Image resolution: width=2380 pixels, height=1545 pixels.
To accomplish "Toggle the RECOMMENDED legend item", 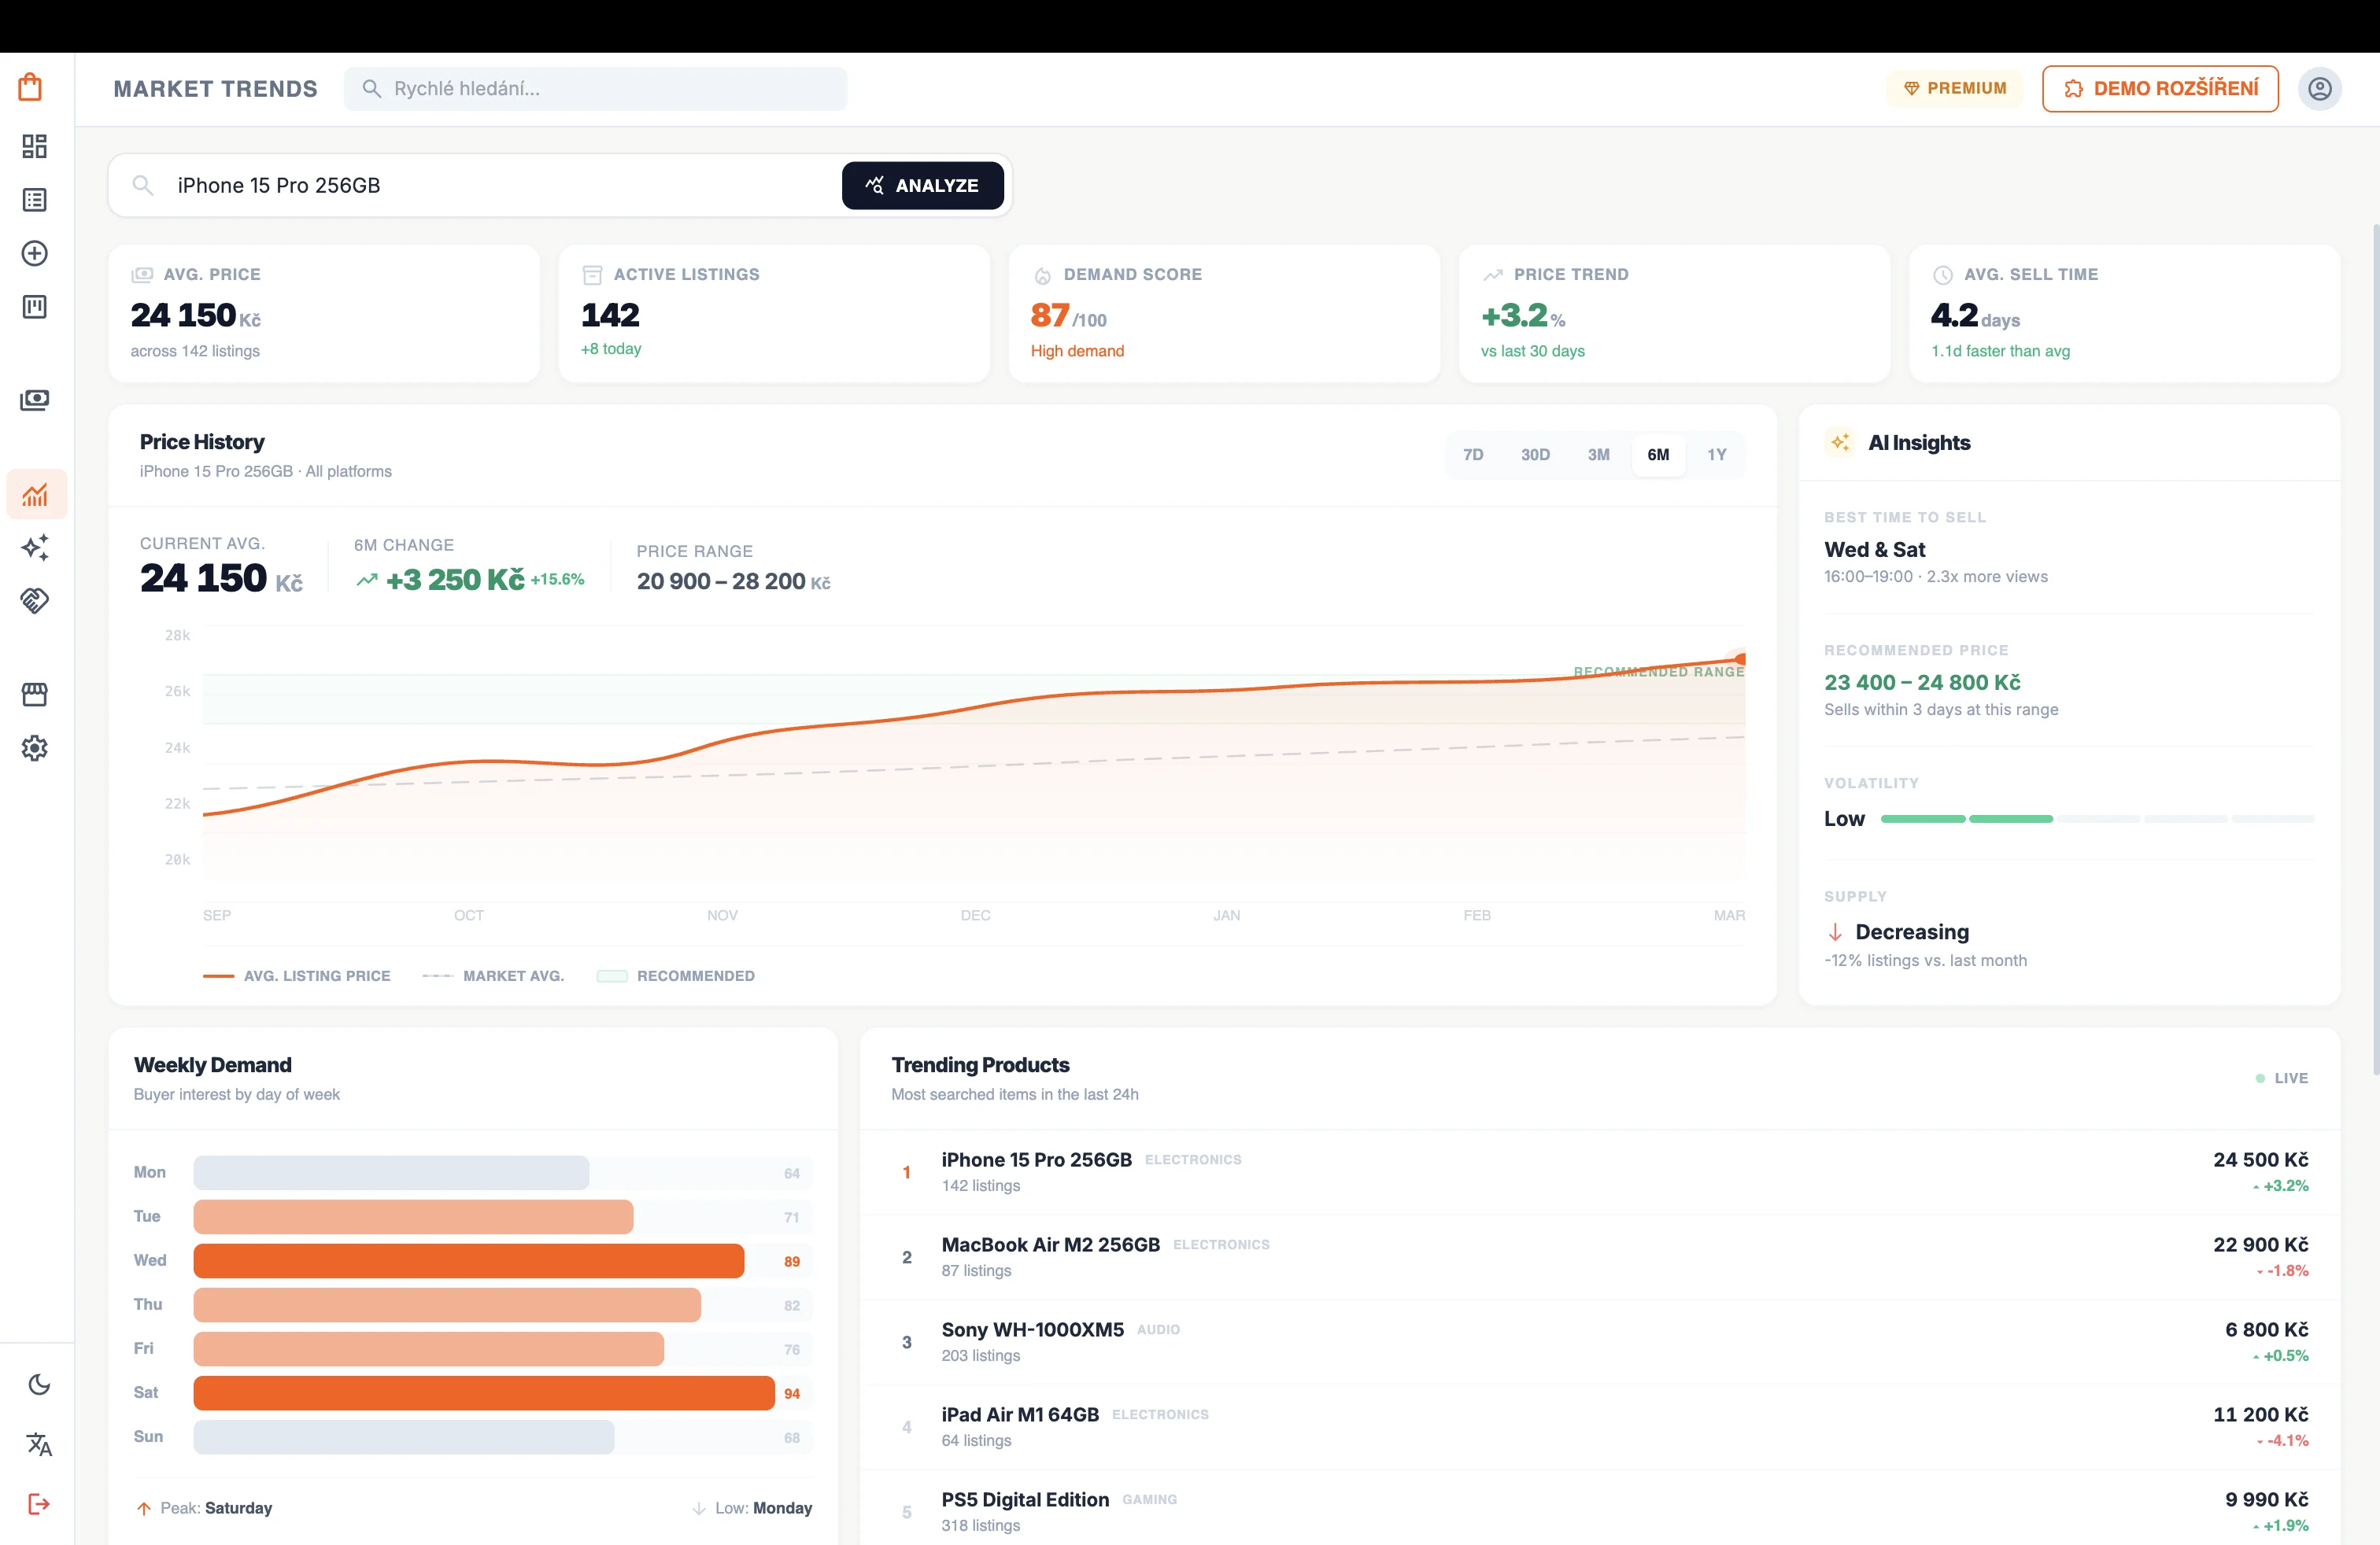I will point(676,976).
